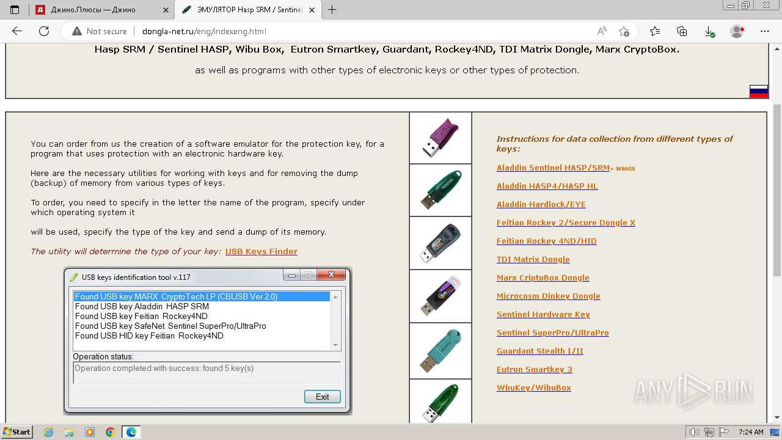782x440 pixels.
Task: Select 'Found USB key SafeNet Sentinel SuperPro/UltraPro' row
Action: (202, 326)
